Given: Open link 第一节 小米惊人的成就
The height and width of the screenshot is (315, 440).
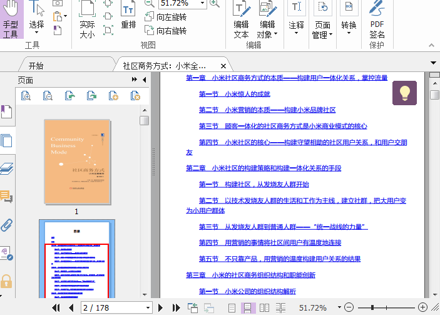Looking at the screenshot, I should point(234,94).
